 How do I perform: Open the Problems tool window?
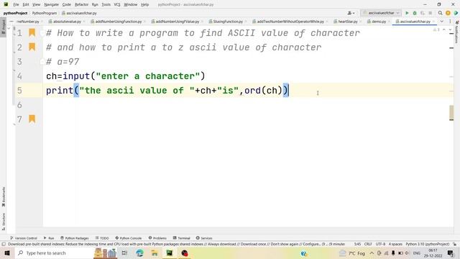tap(157, 238)
